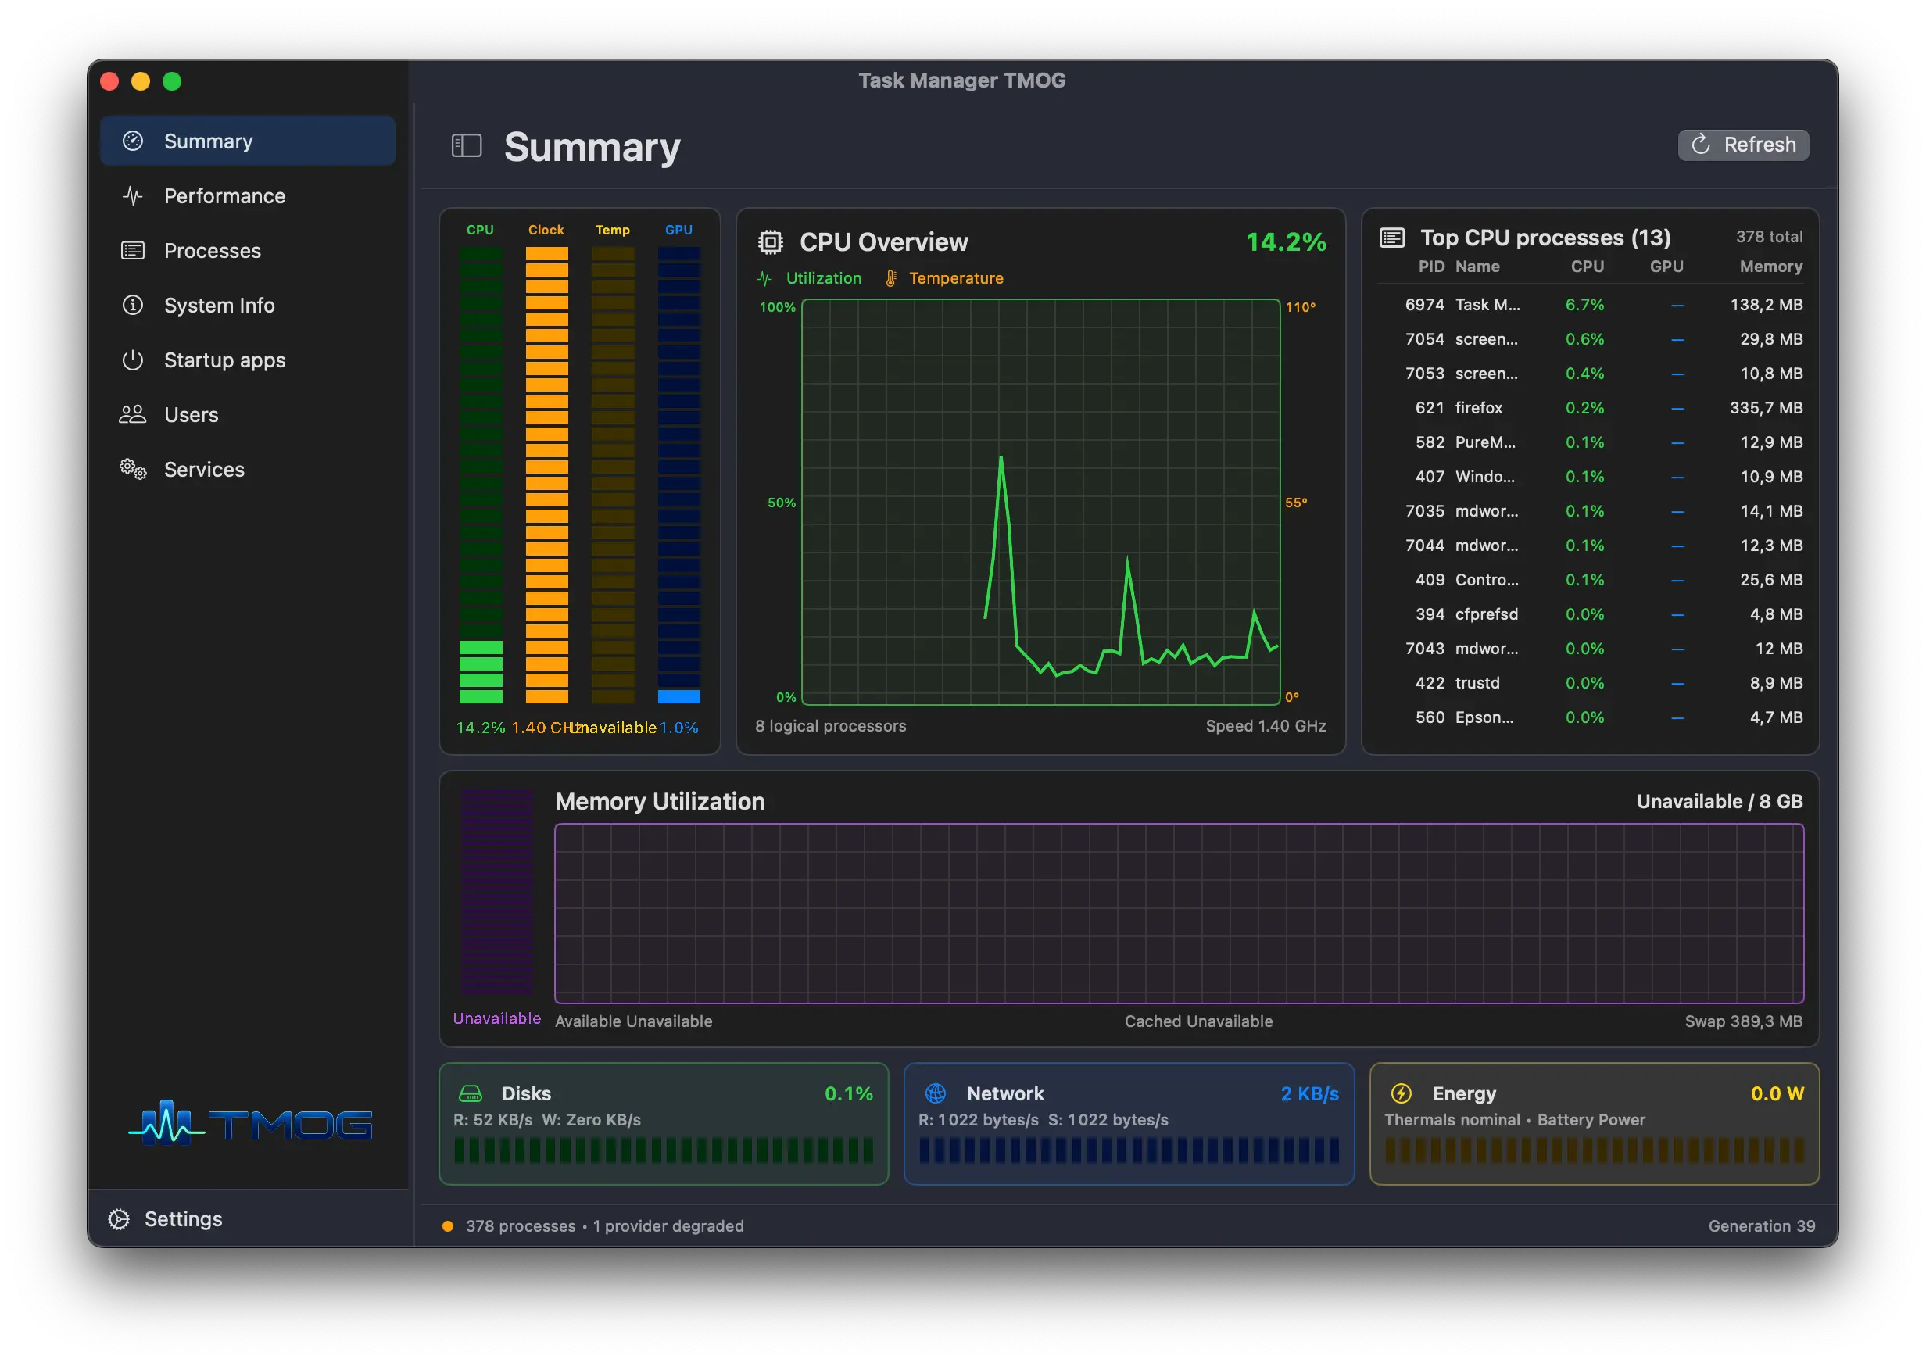Image resolution: width=1926 pixels, height=1363 pixels.
Task: Click the Startup apps power icon
Action: (x=133, y=360)
